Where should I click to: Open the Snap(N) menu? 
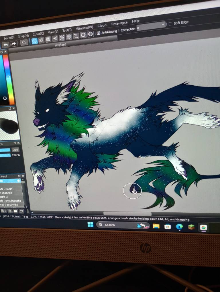23,36
